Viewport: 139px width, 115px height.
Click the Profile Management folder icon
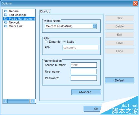[x=6, y=19]
